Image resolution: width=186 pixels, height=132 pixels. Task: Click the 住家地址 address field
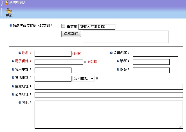108,87
